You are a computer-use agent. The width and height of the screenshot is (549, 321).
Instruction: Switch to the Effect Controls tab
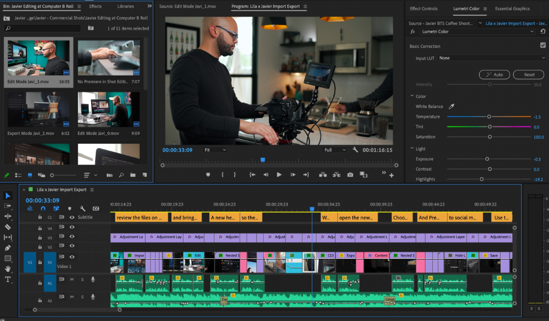[423, 9]
